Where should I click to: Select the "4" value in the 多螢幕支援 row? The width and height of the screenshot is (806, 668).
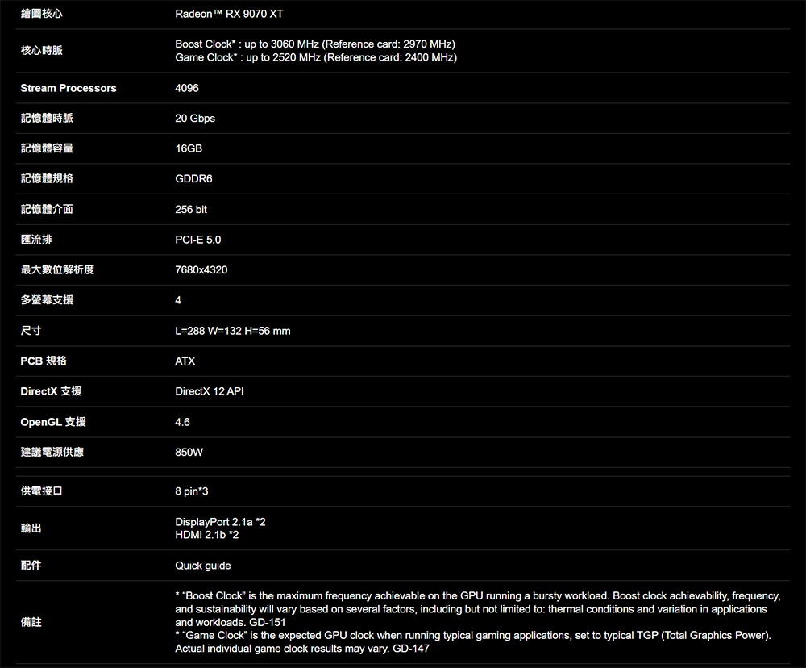point(178,300)
